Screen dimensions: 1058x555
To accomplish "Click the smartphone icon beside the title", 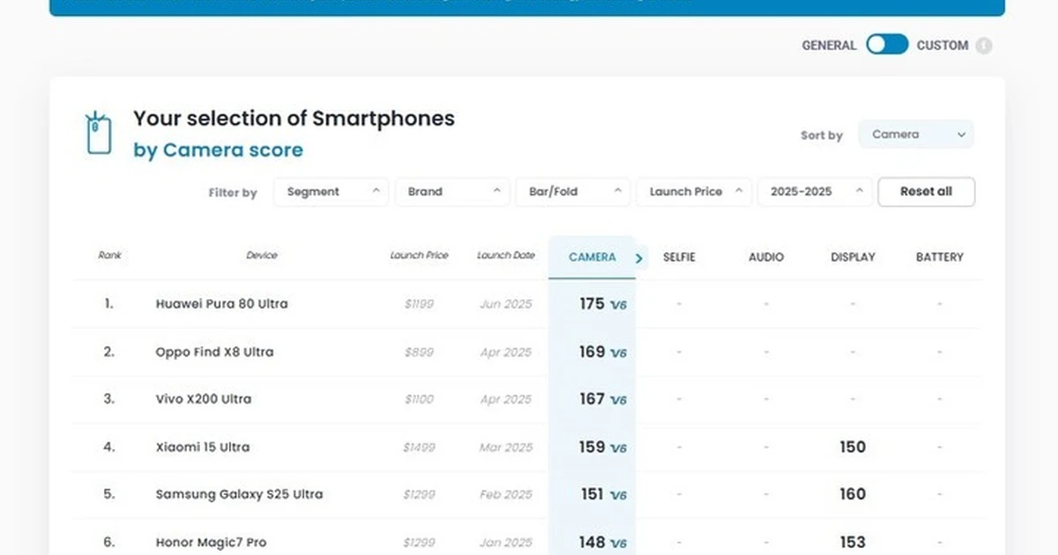I will [98, 134].
